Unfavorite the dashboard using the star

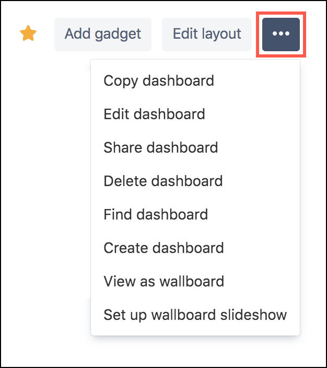click(28, 34)
